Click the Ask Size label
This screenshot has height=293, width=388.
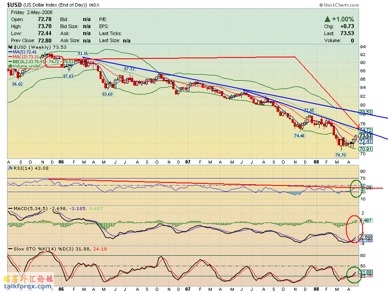tap(70, 40)
